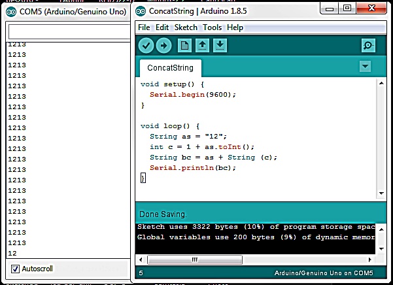Click console horizontal scrollbar left arrow
Screen dimensions: 393x285
click(141, 260)
